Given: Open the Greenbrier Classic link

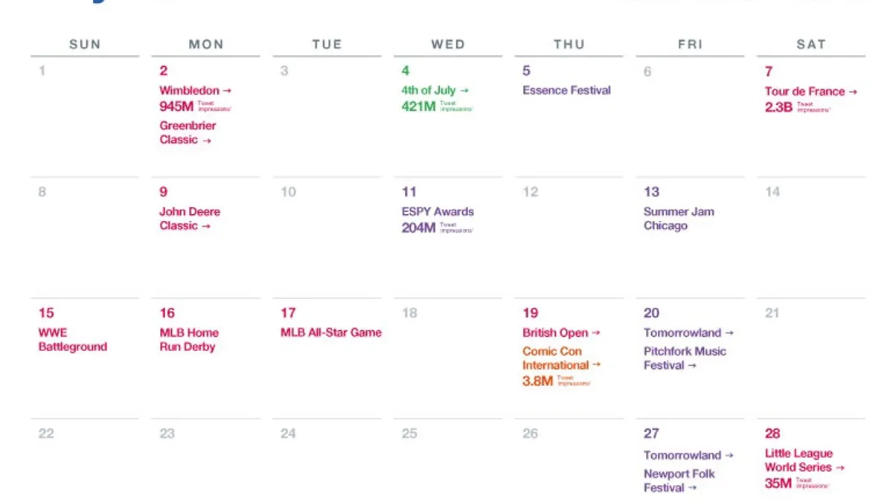Looking at the screenshot, I should pyautogui.click(x=188, y=132).
